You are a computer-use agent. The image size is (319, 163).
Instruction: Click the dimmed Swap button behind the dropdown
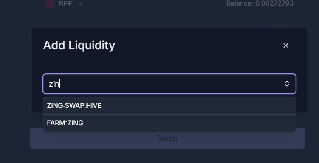(167, 140)
